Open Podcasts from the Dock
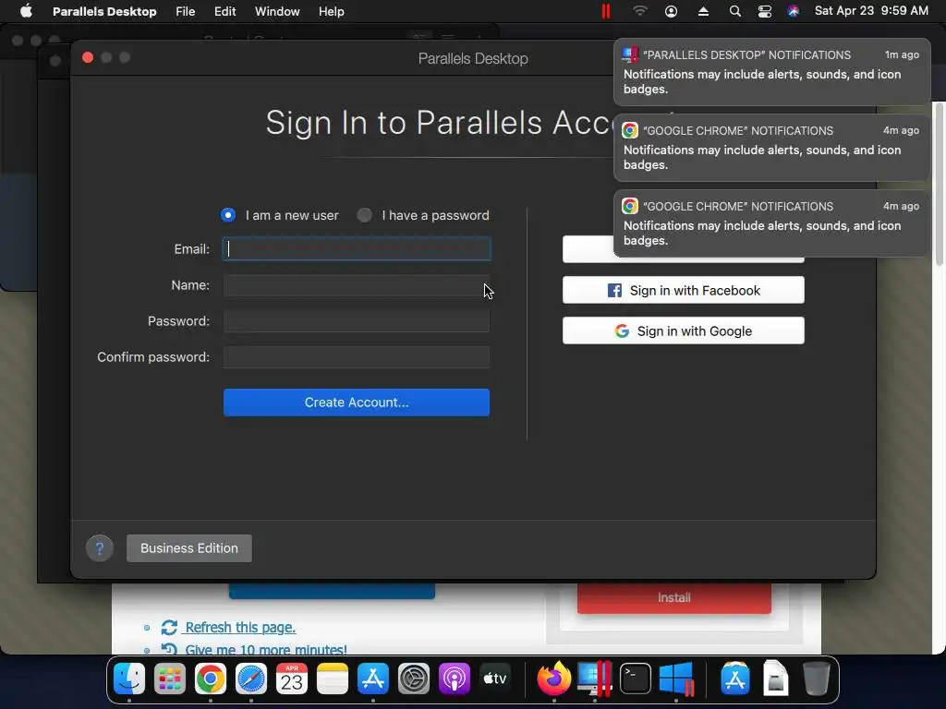This screenshot has height=709, width=946. pos(454,679)
